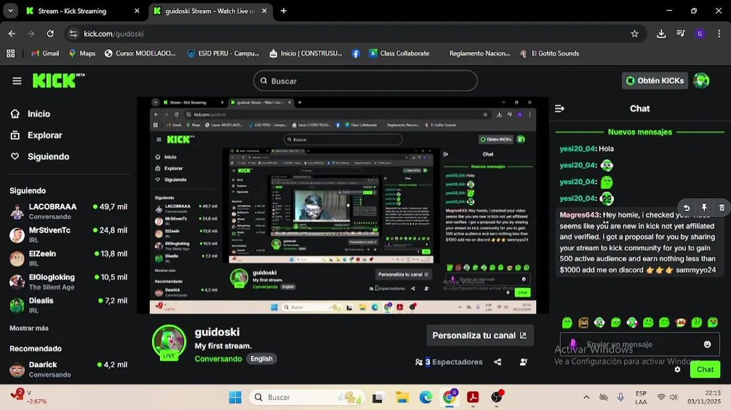Viewport: 731px width, 410px height.
Task: Open Explorar in the sidebar
Action: pyautogui.click(x=37, y=135)
